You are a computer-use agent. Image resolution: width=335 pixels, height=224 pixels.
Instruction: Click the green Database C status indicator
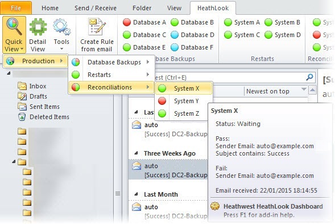127,35
